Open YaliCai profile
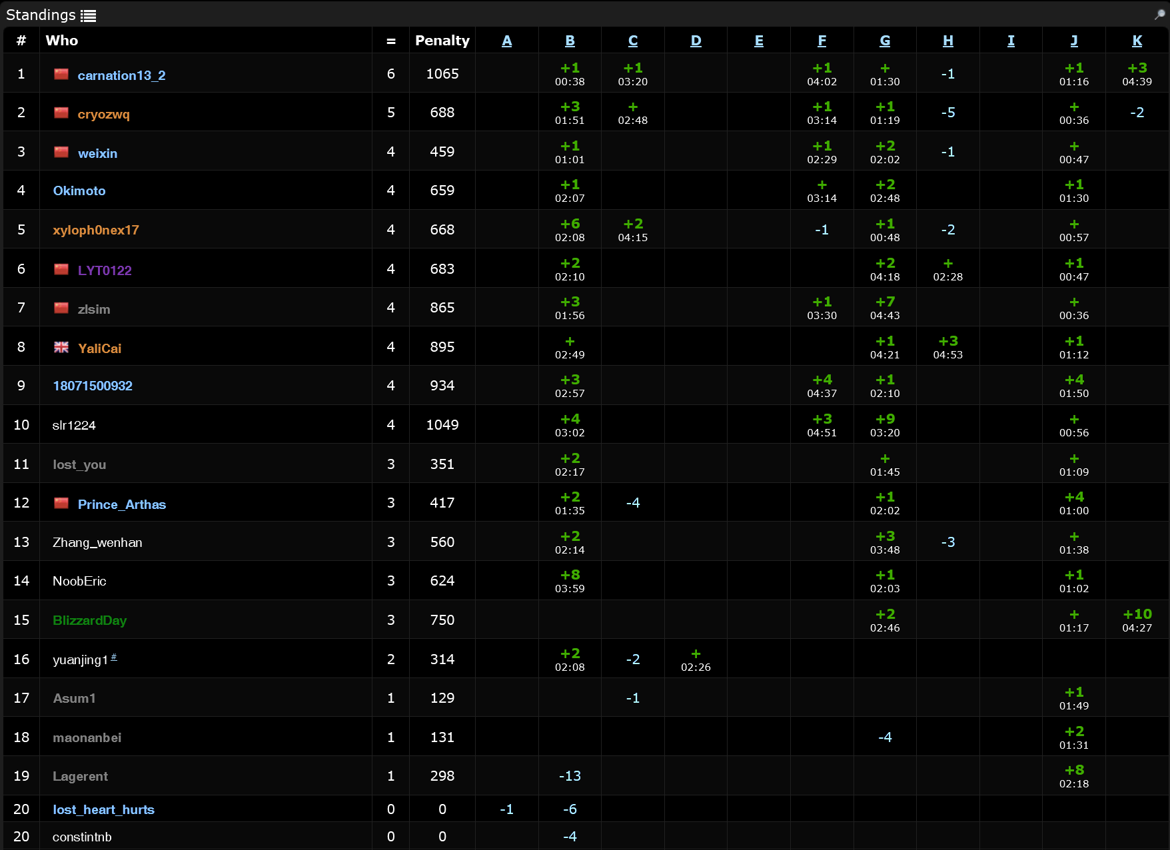 [x=99, y=348]
